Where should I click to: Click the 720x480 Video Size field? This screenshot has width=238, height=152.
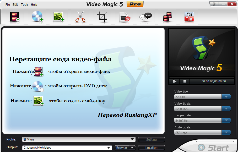[x=198, y=97]
